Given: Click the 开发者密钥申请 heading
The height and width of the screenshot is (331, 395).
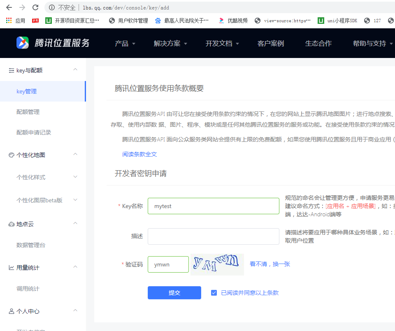Looking at the screenshot, I should click(141, 174).
